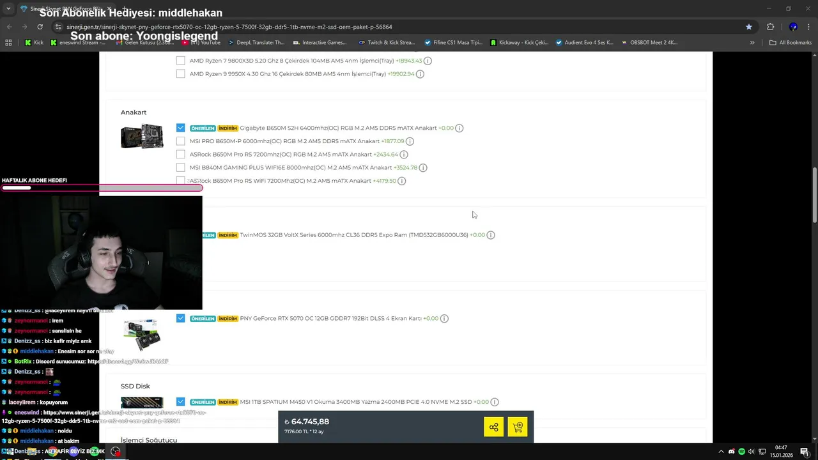
Task: Expand the hidden bookmarks overflow chevron
Action: pyautogui.click(x=752, y=43)
